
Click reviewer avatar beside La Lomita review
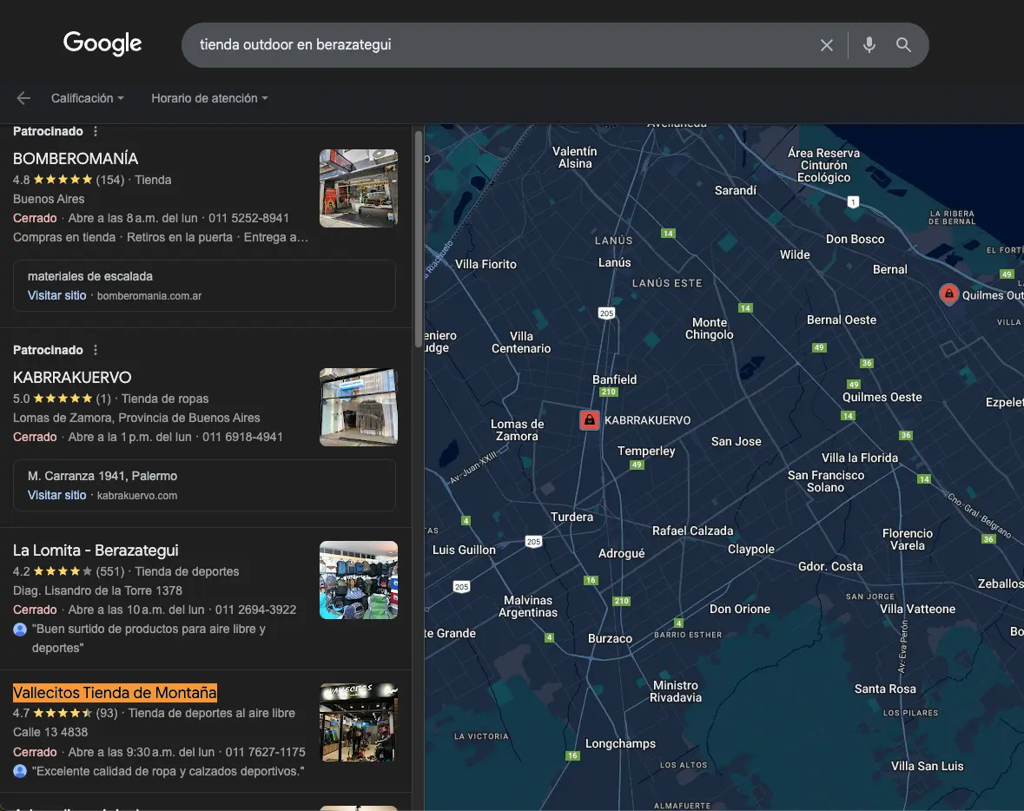20,630
